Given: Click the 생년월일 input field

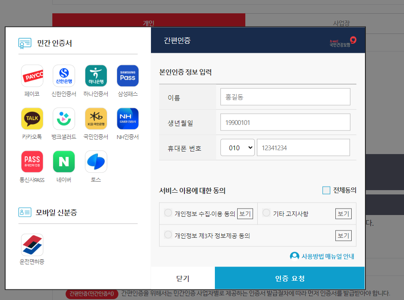Looking at the screenshot, I should (x=285, y=122).
